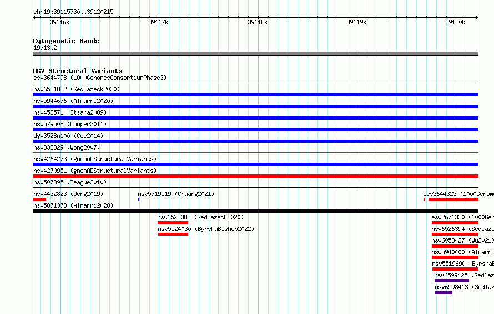Open the nsv6523383 Sedlazeck2020 label

click(x=201, y=217)
